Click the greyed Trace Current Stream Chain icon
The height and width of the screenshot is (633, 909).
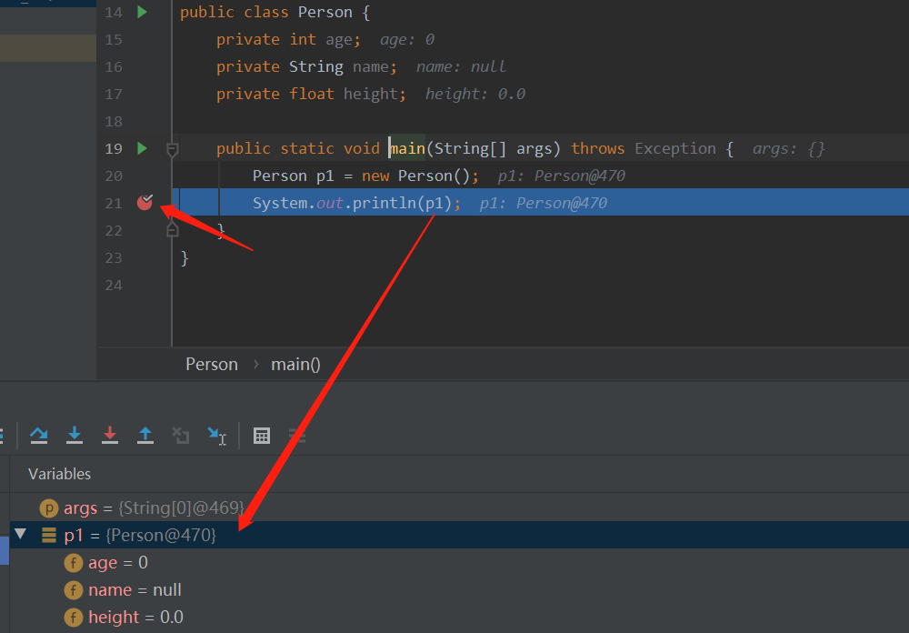click(297, 435)
